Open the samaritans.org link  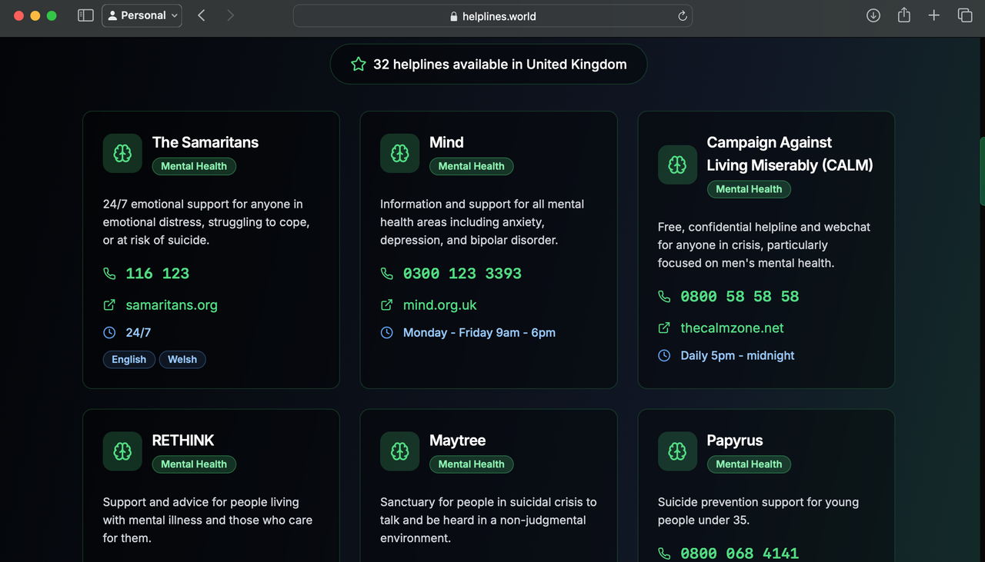(x=172, y=305)
